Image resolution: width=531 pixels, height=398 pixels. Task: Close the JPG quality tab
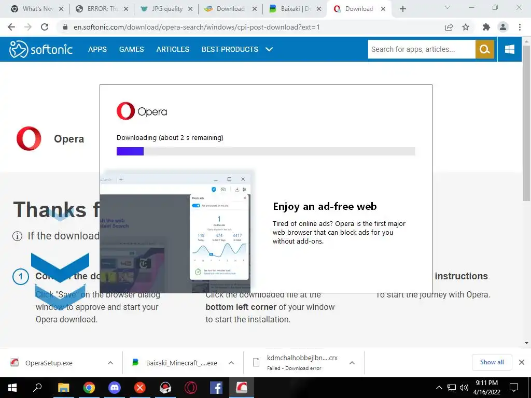190,9
